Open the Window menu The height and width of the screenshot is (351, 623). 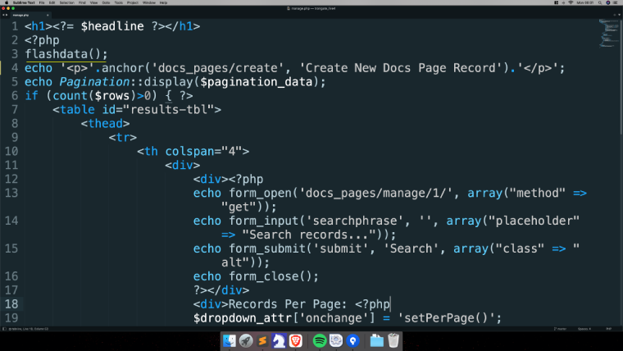(x=149, y=2)
